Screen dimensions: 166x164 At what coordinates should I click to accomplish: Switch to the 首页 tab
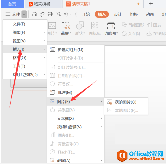pyautogui.click(x=12, y=4)
